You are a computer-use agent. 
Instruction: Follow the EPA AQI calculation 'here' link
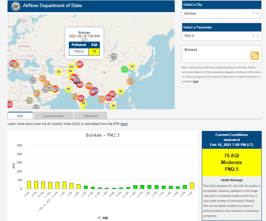pyautogui.click(x=124, y=124)
